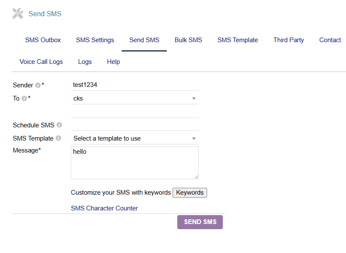This screenshot has width=346, height=253.
Task: Open the SMS Character Counter link
Action: [104, 208]
